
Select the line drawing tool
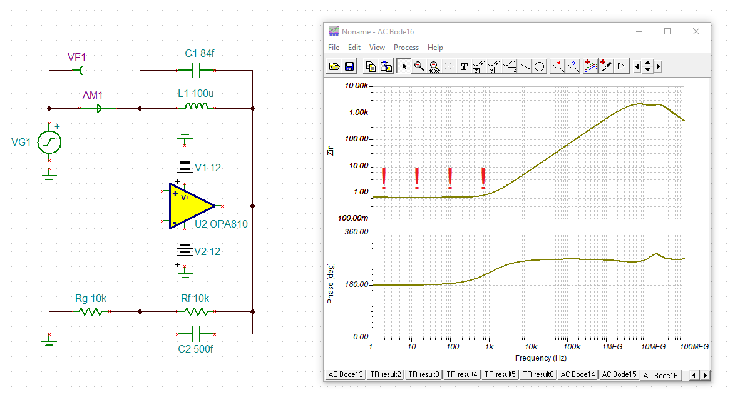pyautogui.click(x=525, y=66)
